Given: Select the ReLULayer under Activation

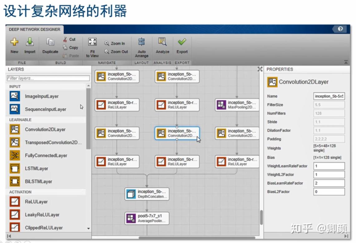Looking at the screenshot, I should pyautogui.click(x=37, y=202).
